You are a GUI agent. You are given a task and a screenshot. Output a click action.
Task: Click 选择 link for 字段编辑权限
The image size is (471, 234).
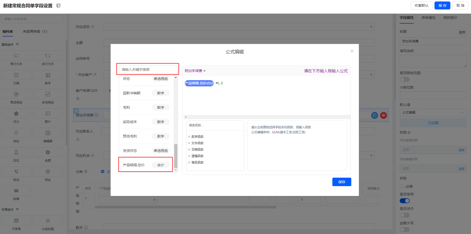pos(461,169)
